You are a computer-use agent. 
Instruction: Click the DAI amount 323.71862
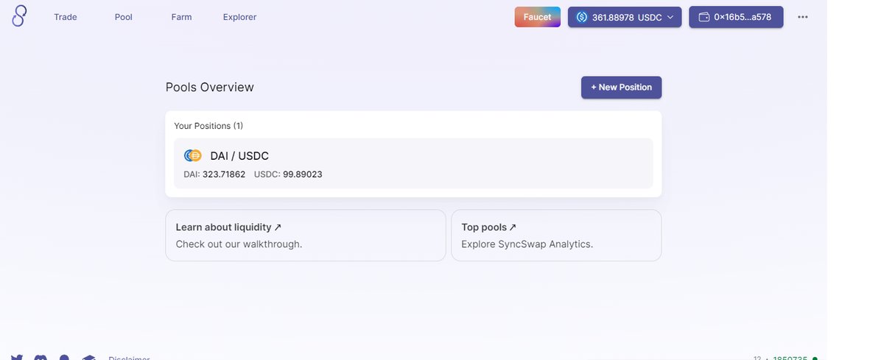(224, 174)
